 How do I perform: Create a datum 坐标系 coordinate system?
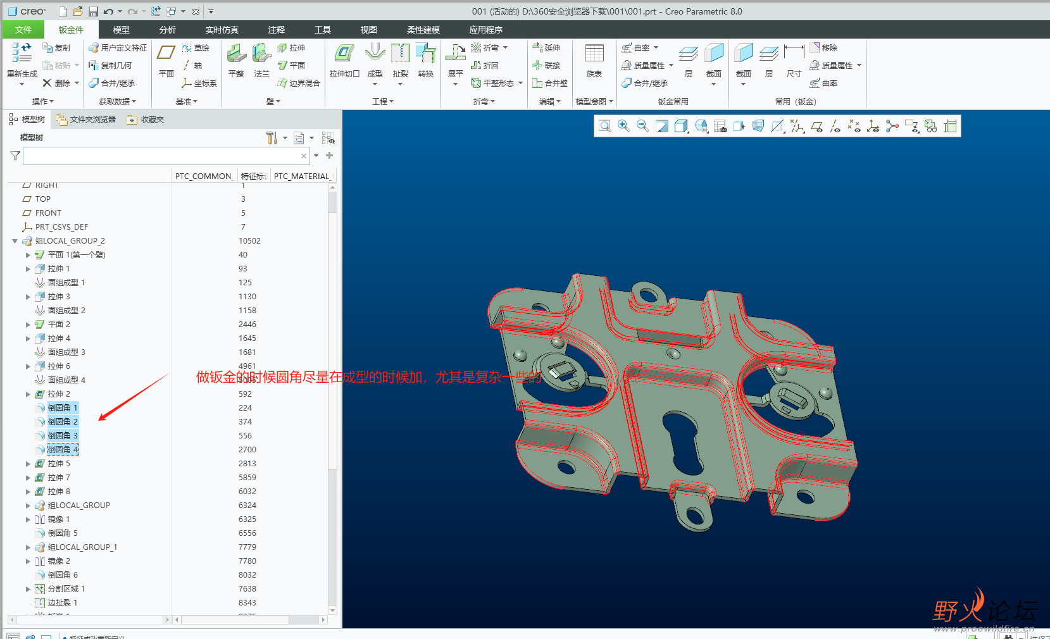[x=199, y=83]
